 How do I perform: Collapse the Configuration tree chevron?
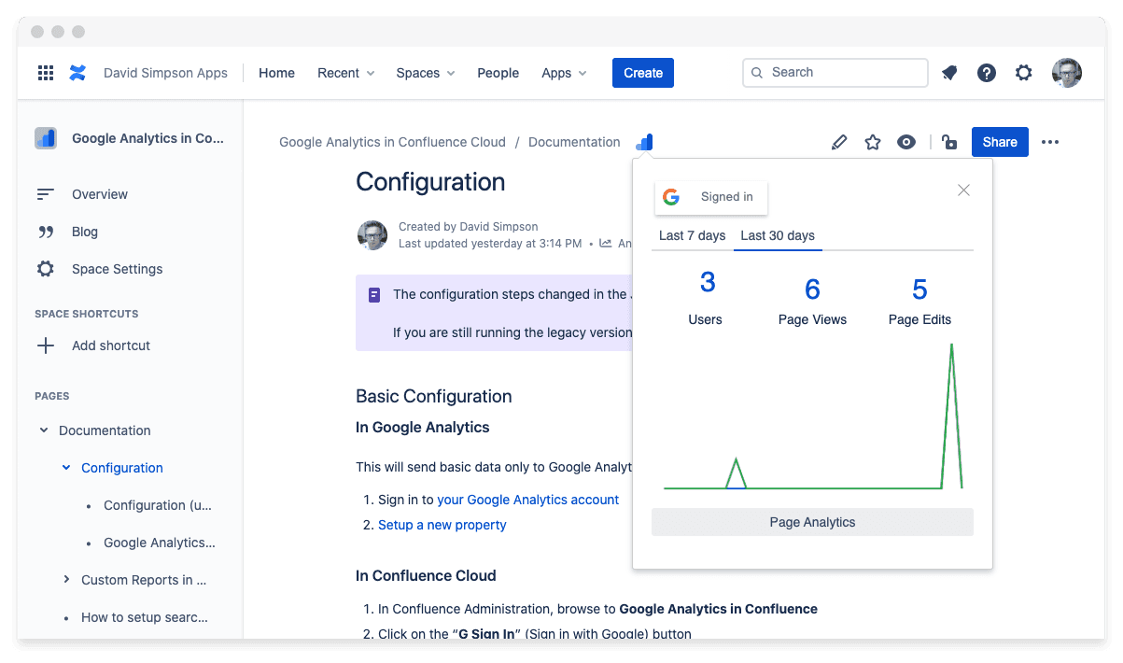[66, 468]
